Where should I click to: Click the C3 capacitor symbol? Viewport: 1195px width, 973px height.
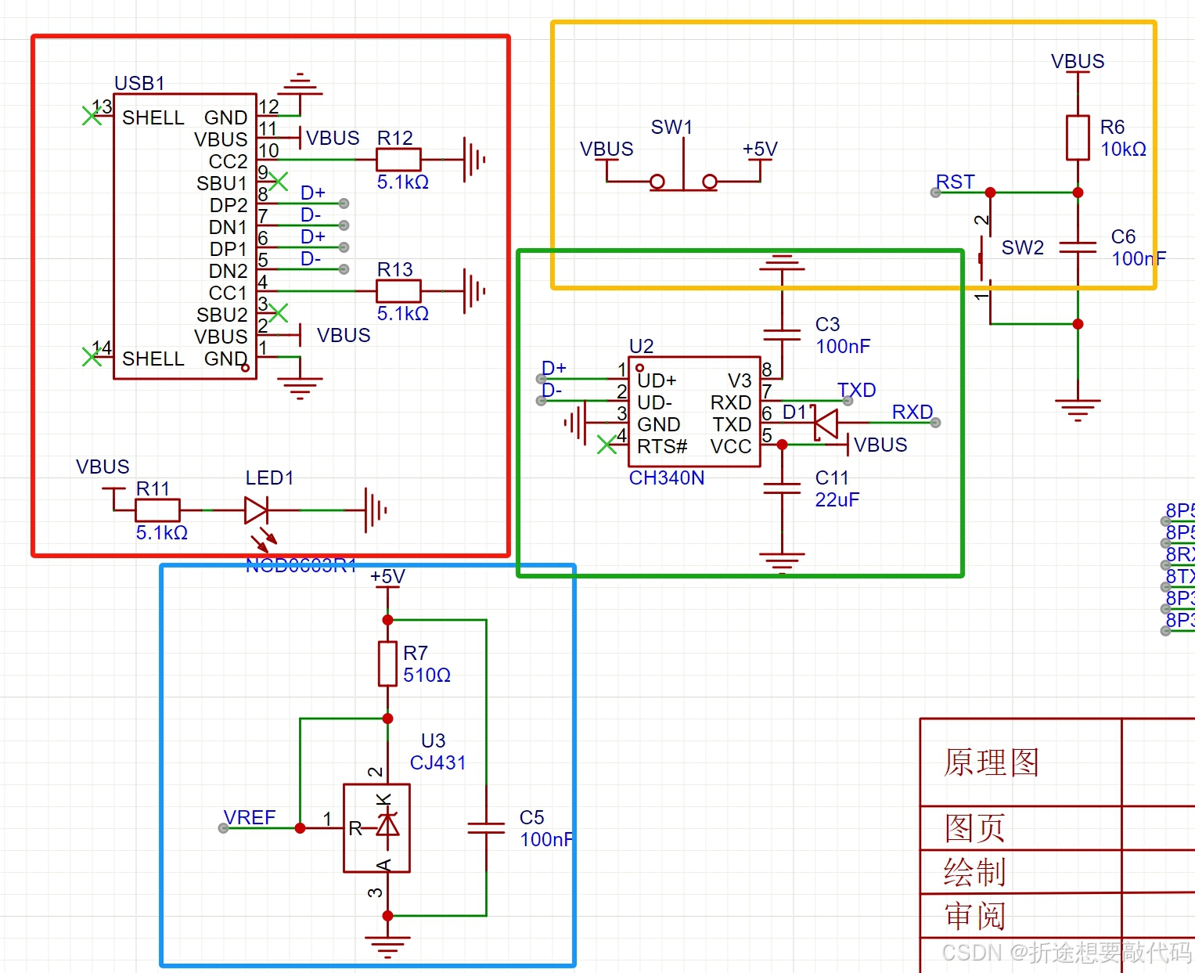click(782, 334)
